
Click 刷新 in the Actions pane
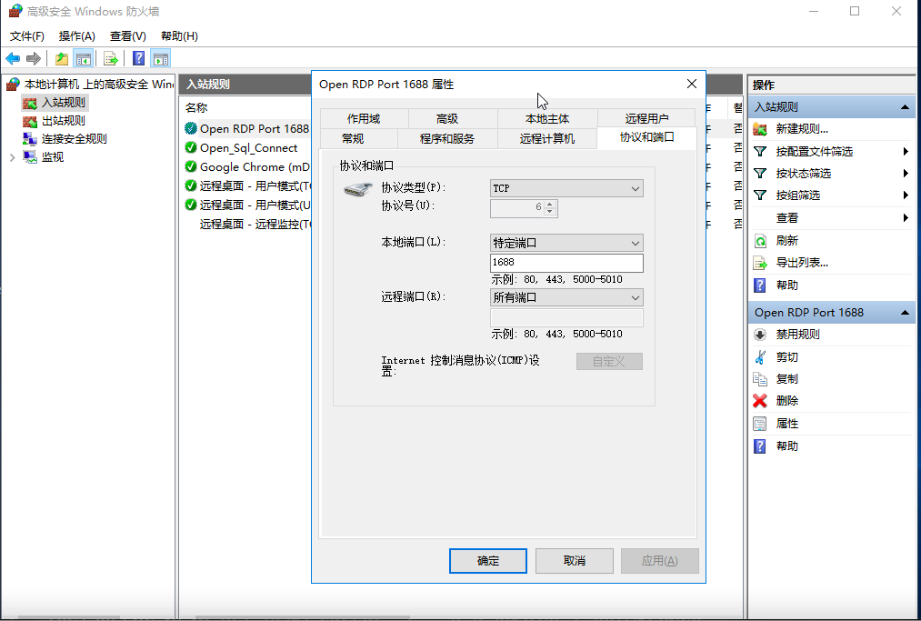tap(787, 240)
